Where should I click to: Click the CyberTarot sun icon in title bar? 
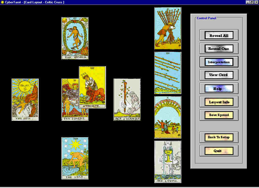[2, 2]
